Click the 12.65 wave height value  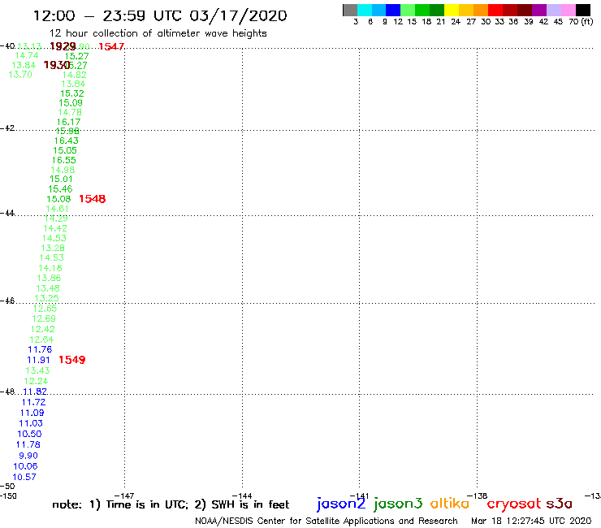click(45, 309)
